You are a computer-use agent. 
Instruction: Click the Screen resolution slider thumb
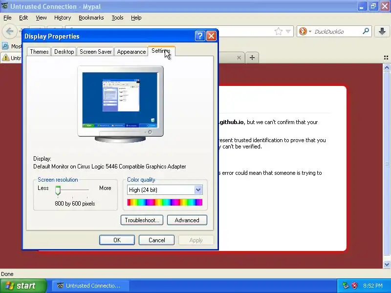pos(58,190)
